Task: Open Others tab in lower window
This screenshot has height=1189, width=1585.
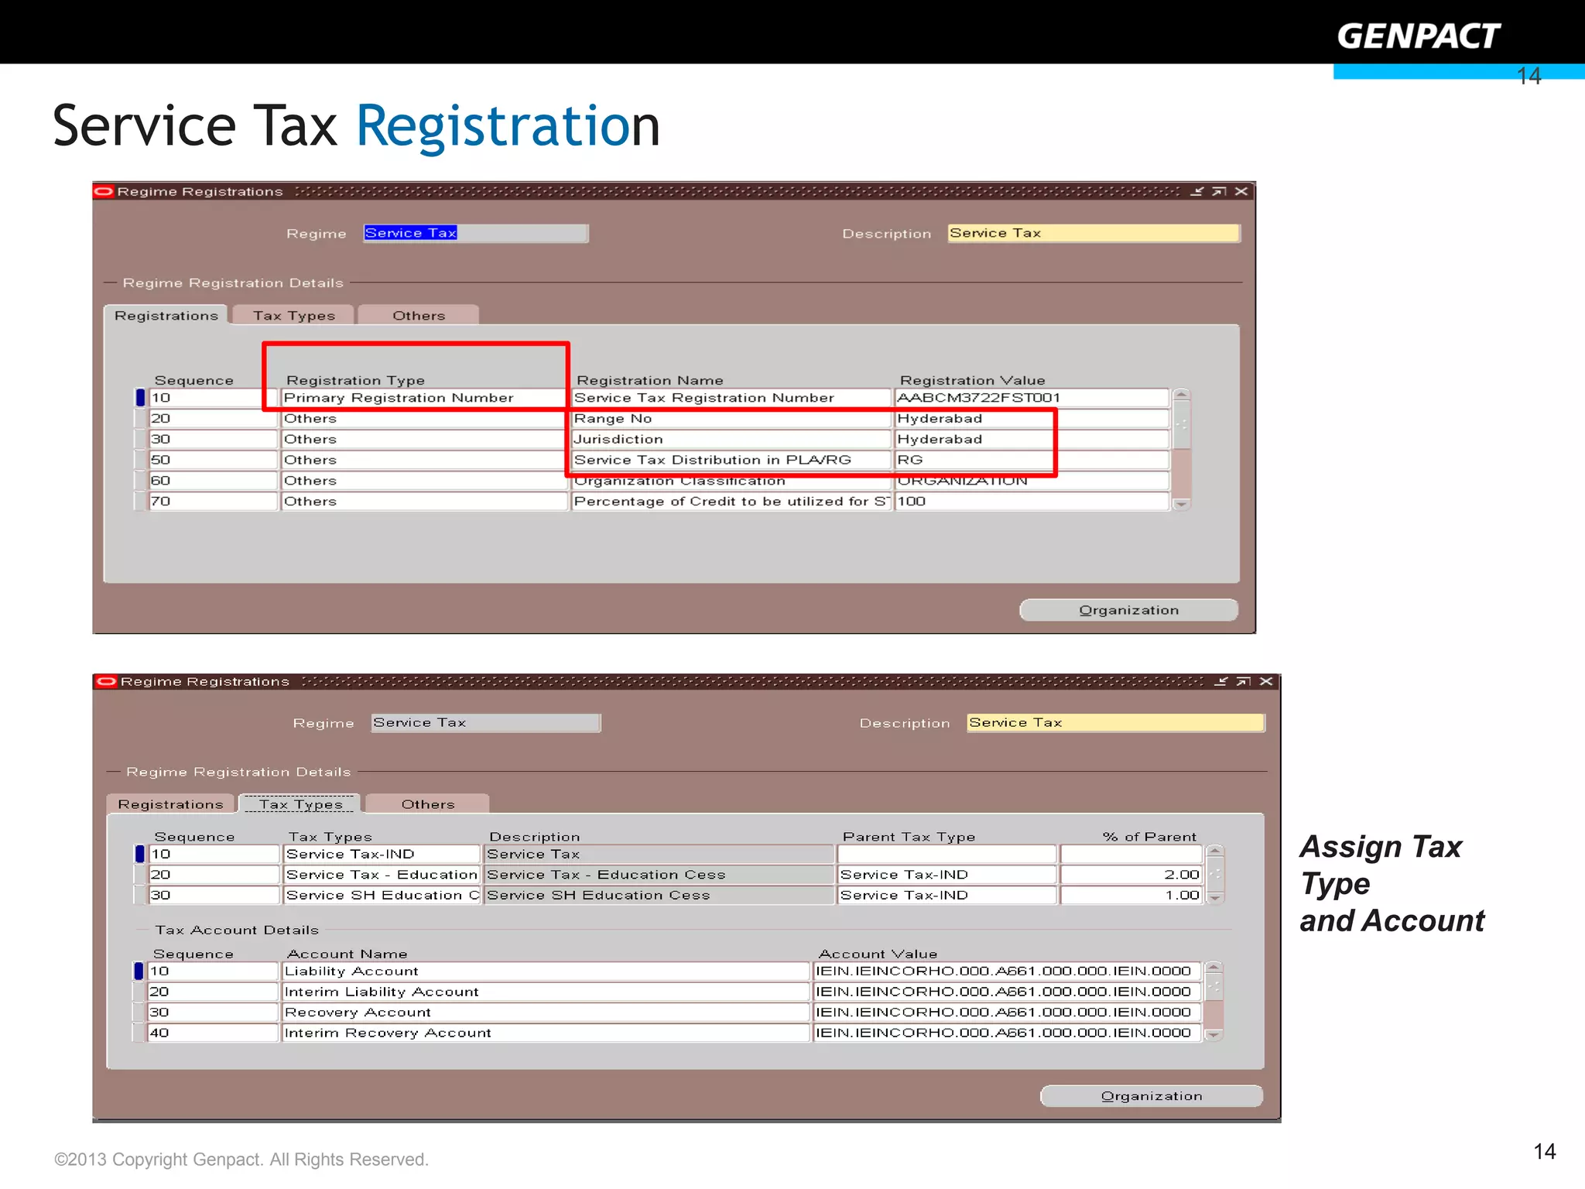Action: point(428,804)
